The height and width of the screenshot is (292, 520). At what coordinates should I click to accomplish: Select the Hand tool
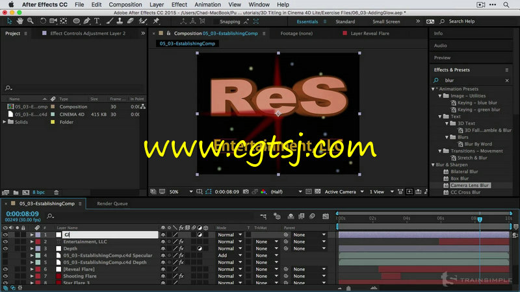(x=20, y=21)
